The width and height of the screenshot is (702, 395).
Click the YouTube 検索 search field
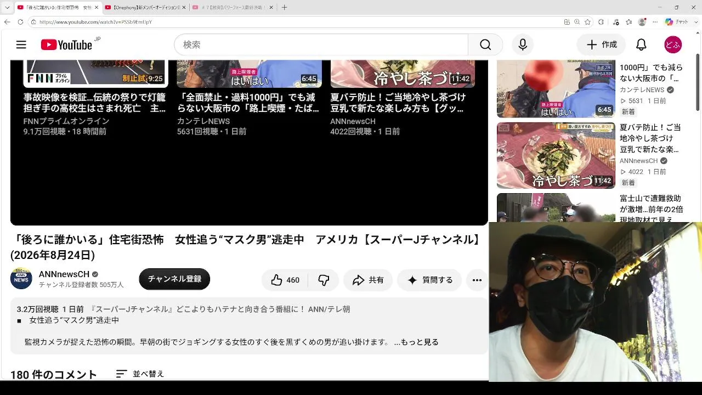321,45
